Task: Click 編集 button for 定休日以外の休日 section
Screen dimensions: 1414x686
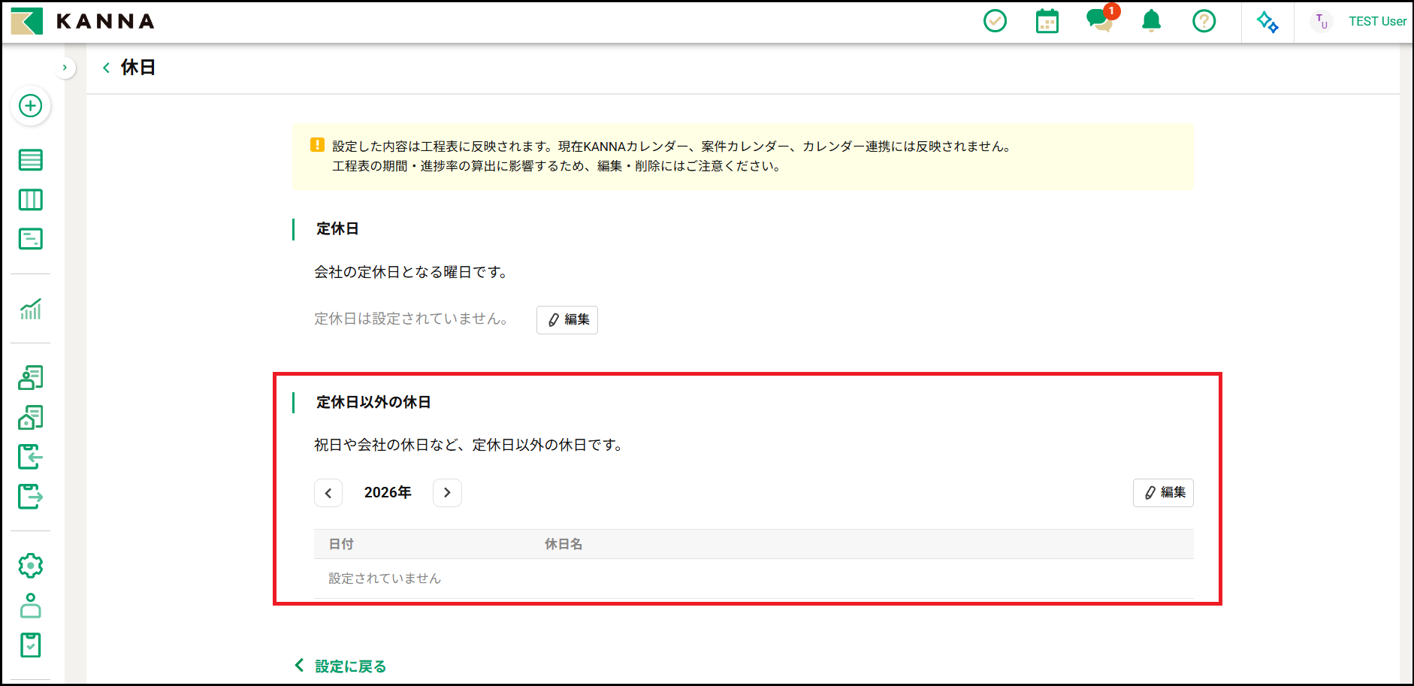Action: point(1163,493)
